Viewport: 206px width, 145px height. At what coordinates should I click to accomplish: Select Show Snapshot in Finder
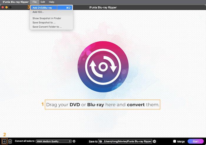[46, 18]
